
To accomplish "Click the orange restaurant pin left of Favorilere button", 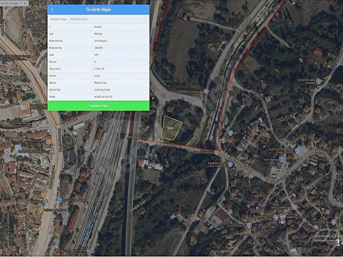I will pyautogui.click(x=27, y=106).
